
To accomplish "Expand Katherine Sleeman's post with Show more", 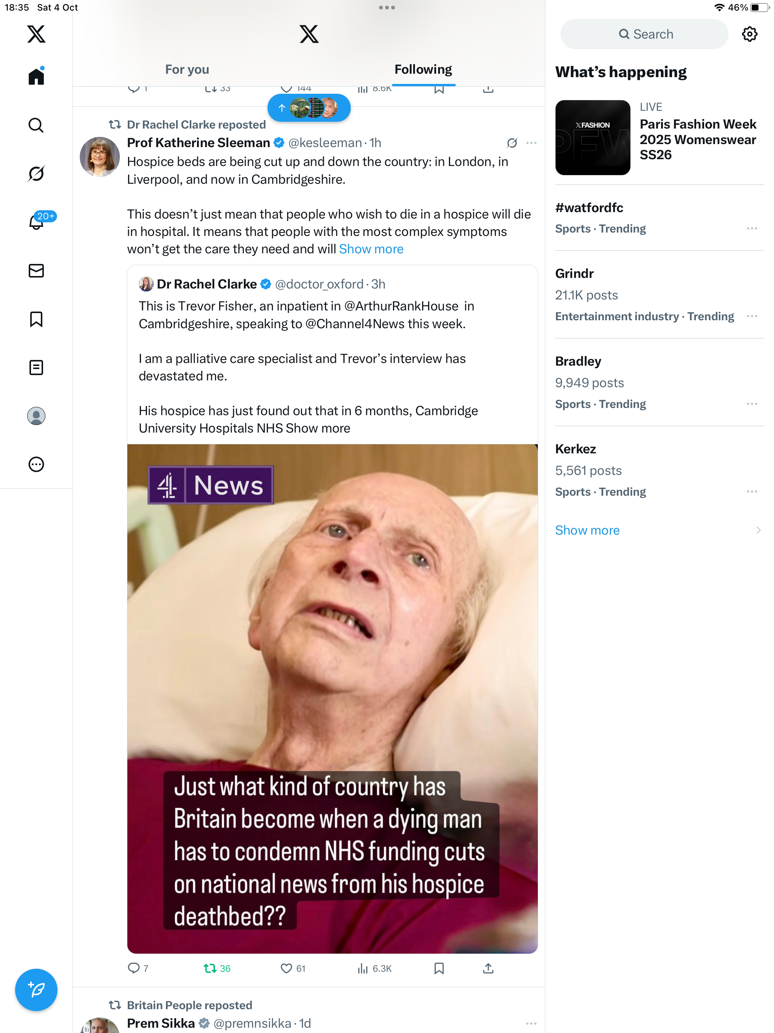I will pyautogui.click(x=371, y=249).
